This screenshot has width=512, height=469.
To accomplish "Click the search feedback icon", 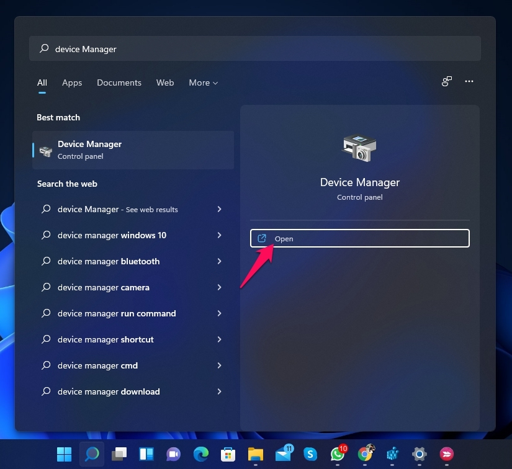I will point(446,81).
